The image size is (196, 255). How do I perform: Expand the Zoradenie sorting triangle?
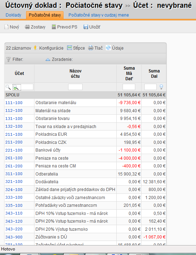click(x=48, y=59)
